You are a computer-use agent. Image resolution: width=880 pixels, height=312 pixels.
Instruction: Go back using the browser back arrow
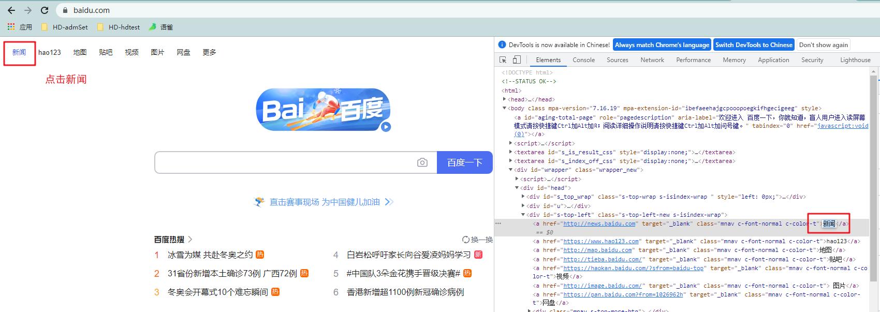click(11, 10)
